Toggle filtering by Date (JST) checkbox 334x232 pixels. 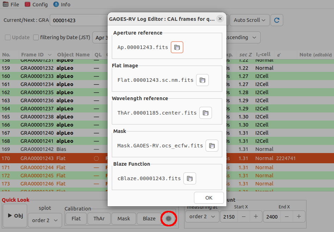[x=36, y=37]
